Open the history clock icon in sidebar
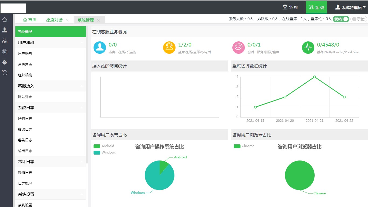Image resolution: width=368 pixels, height=207 pixels. 5,72
